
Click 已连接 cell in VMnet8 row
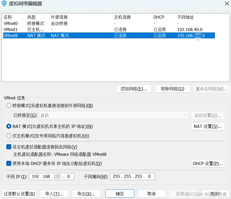[x=120, y=36]
